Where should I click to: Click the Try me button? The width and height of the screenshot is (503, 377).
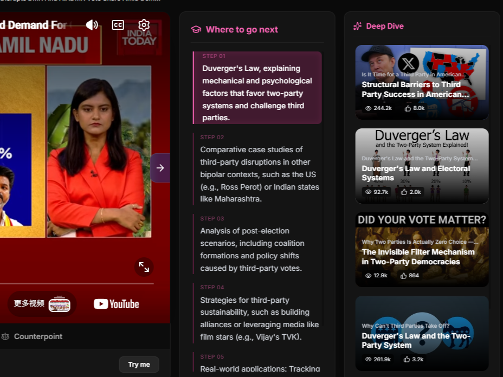(139, 365)
